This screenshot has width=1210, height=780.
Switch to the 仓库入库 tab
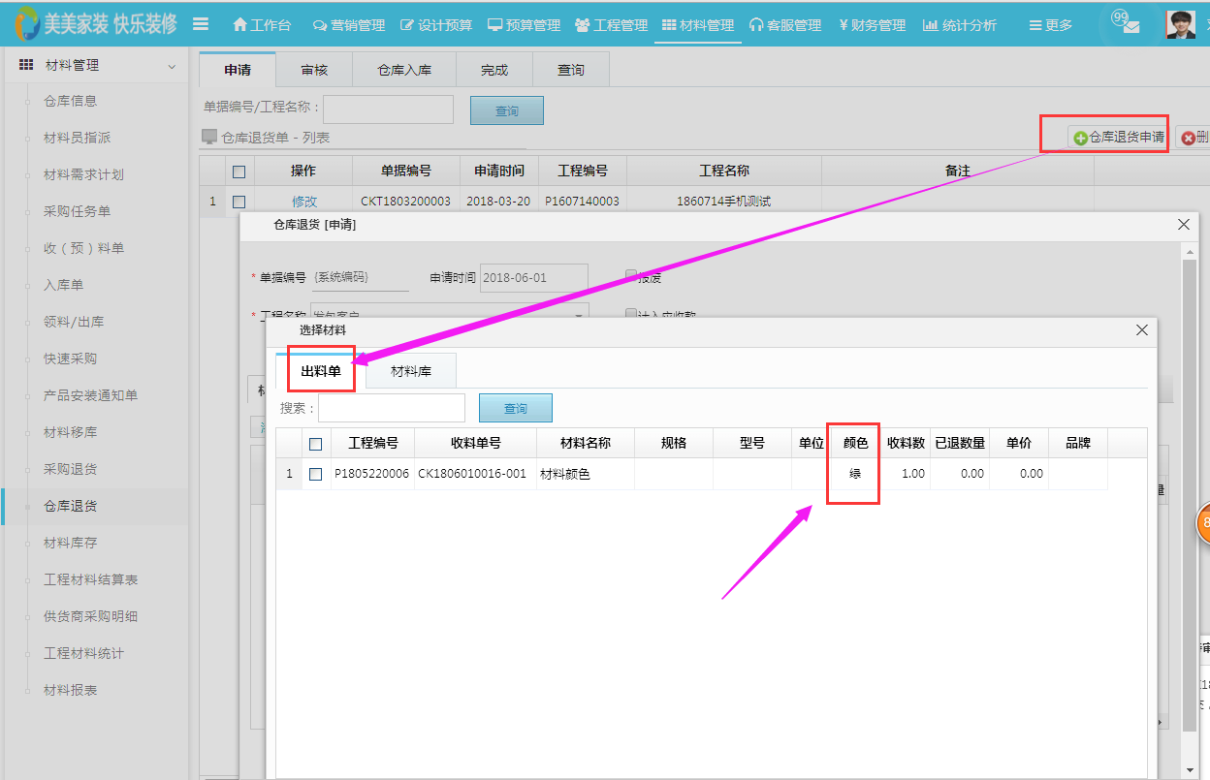click(404, 70)
